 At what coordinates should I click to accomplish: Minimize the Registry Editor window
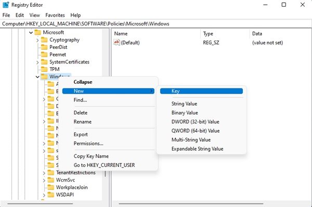(265, 5)
